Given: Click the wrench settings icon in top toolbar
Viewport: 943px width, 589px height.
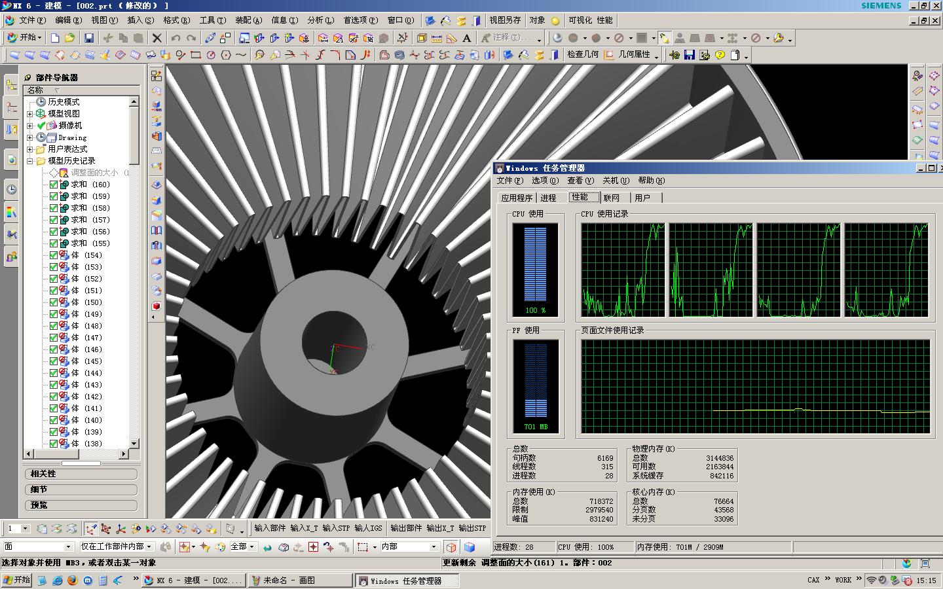Looking at the screenshot, I should point(778,38).
